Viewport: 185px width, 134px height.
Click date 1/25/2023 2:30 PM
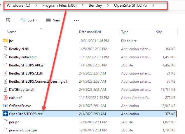[93, 49]
